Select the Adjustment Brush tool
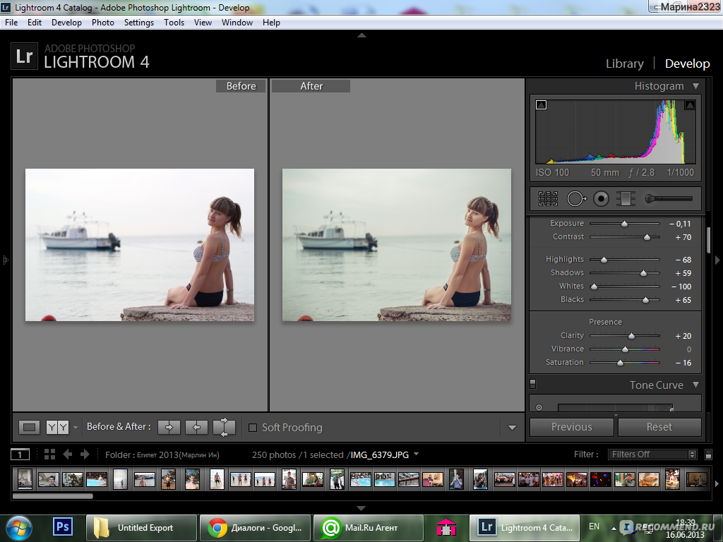723x542 pixels. [668, 198]
